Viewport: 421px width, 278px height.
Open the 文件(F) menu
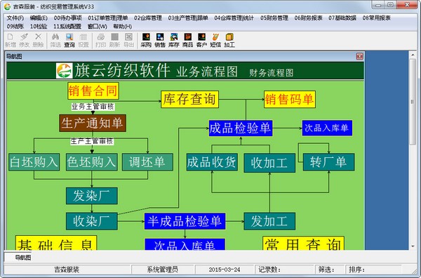point(15,18)
